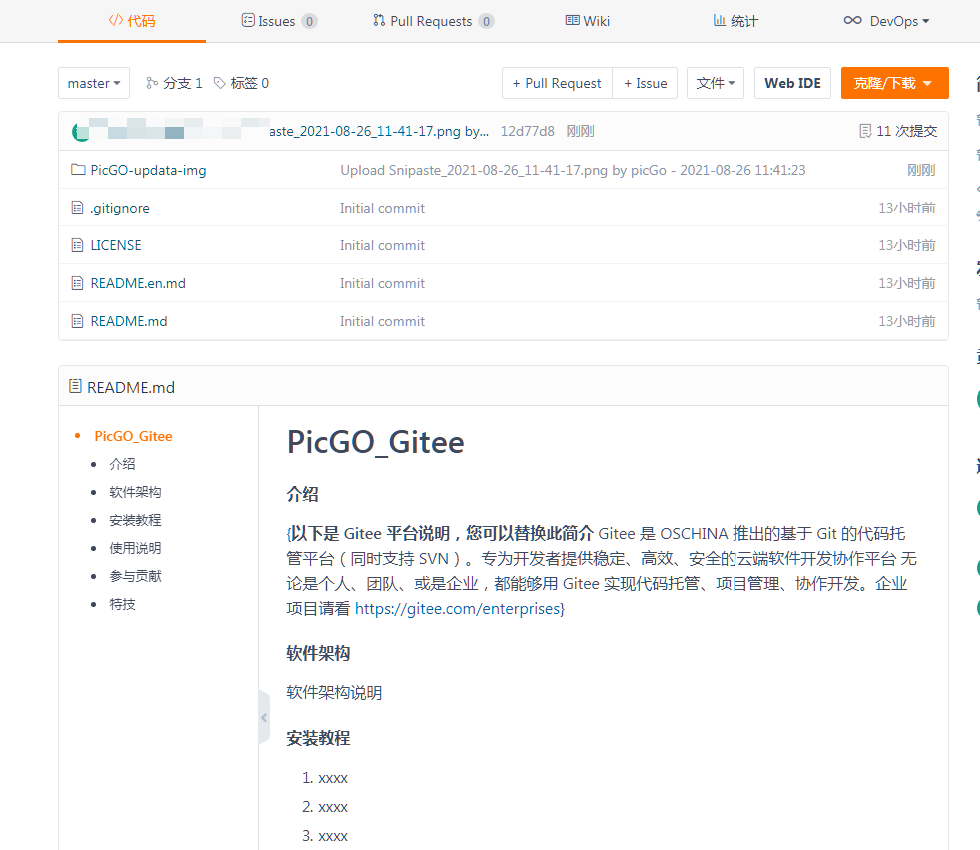Screen dimensions: 980x850
Task: Click the 安装教程 heading in README content
Action: (318, 738)
